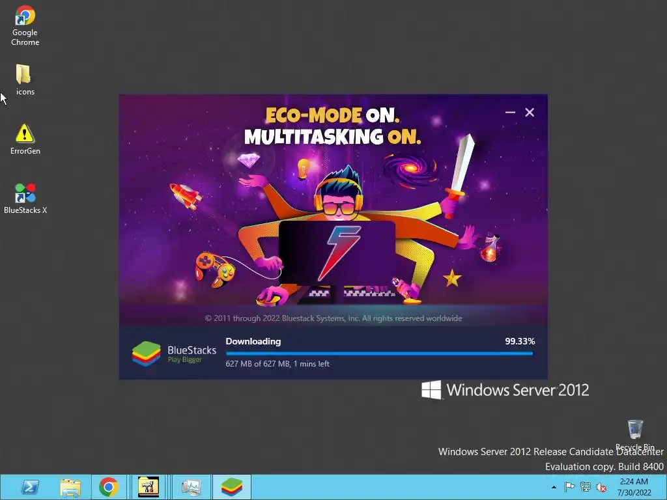Show hidden system tray icons
667x500 pixels.
coord(554,487)
